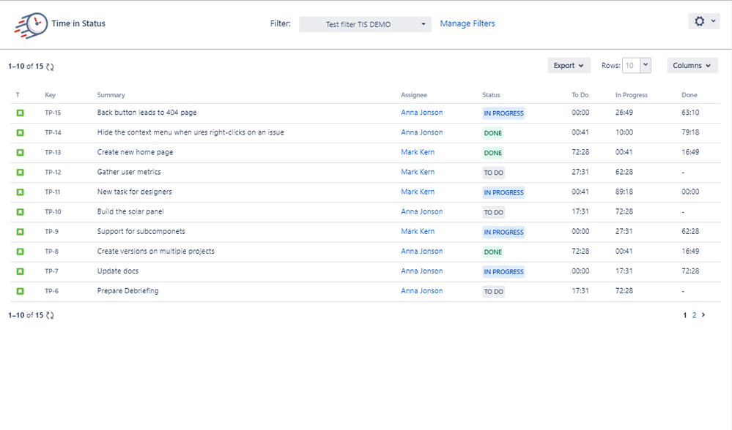Click the issue type icon for TP-7

(20, 271)
